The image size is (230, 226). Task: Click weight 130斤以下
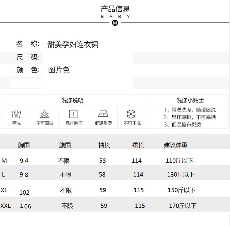point(181,174)
